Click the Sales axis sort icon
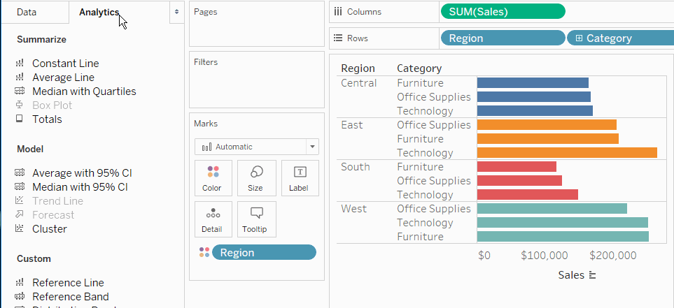Image resolution: width=674 pixels, height=308 pixels. pyautogui.click(x=592, y=275)
